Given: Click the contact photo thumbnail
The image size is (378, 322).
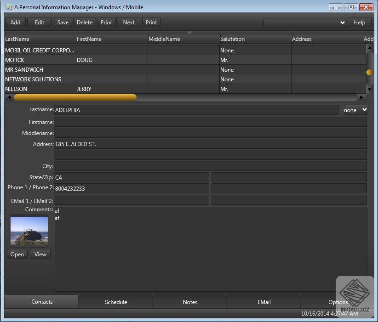Looking at the screenshot, I should point(29,231).
